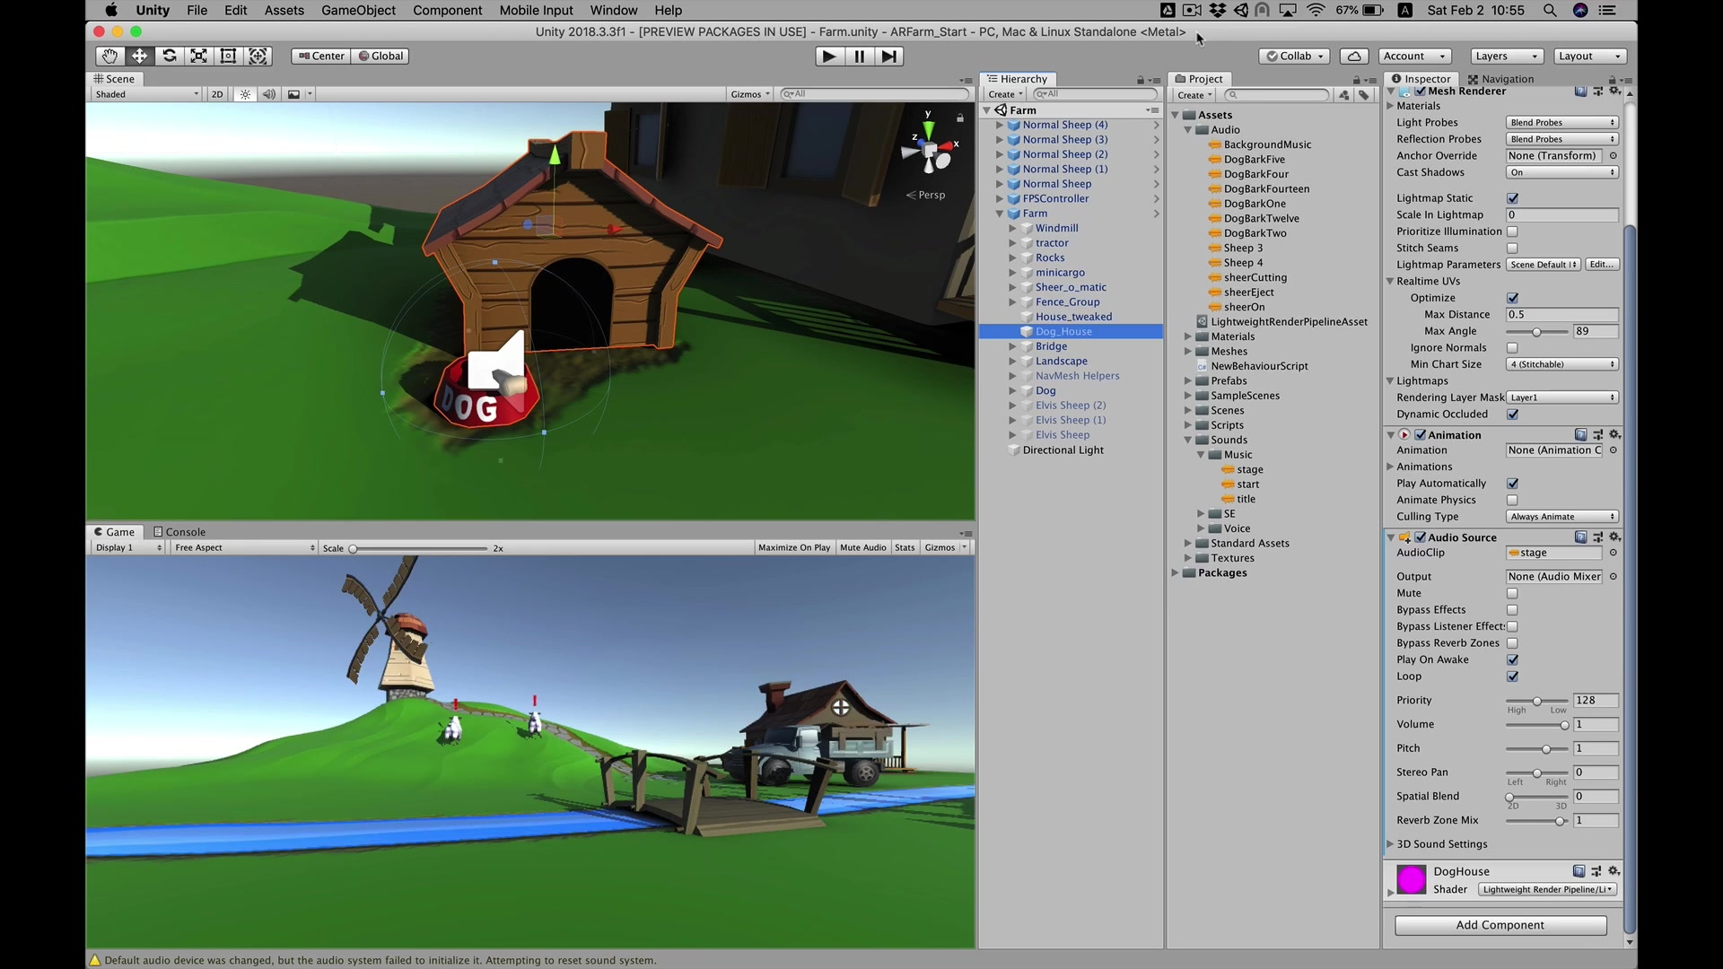This screenshot has width=1723, height=969.
Task: Expand the Prefabs folder in Project
Action: pos(1188,380)
